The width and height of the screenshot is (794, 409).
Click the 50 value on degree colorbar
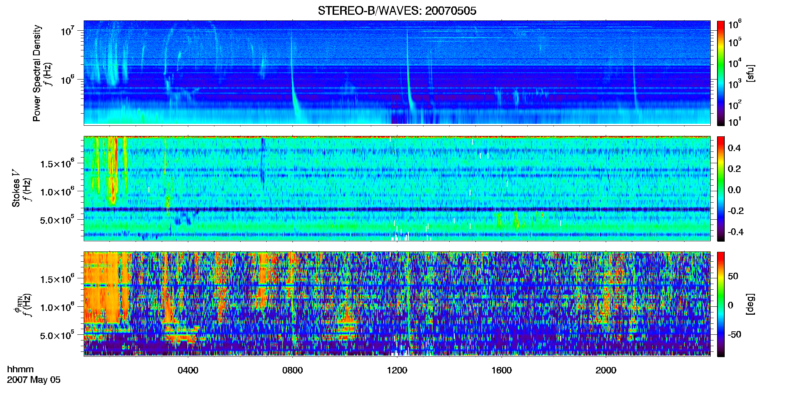[733, 276]
